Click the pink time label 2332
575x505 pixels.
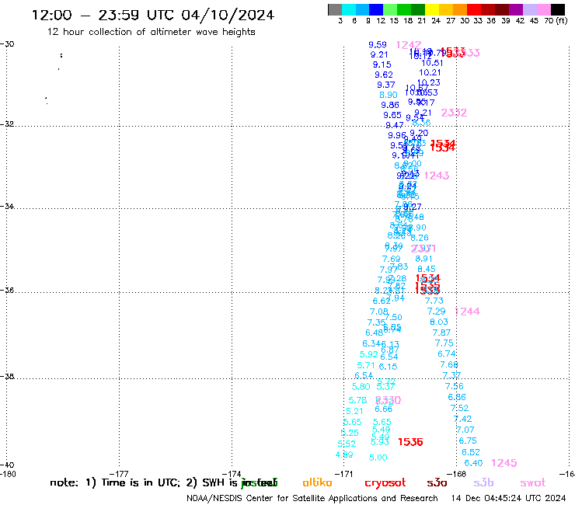coord(454,113)
